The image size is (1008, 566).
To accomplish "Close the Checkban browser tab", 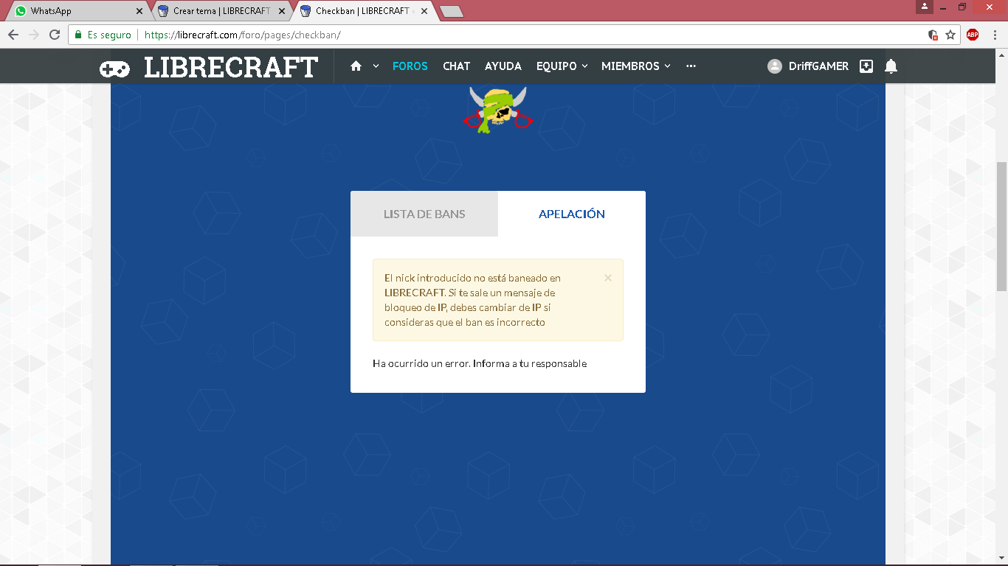I will tap(424, 11).
